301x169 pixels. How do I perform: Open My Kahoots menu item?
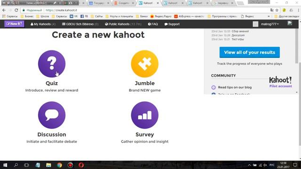coord(43,24)
